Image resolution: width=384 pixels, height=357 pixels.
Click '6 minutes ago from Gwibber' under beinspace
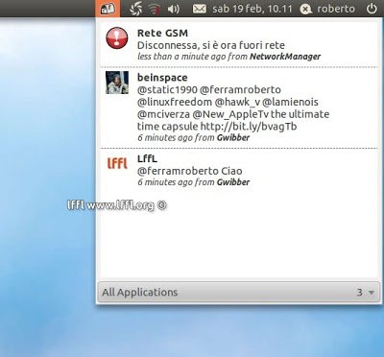[x=193, y=138]
